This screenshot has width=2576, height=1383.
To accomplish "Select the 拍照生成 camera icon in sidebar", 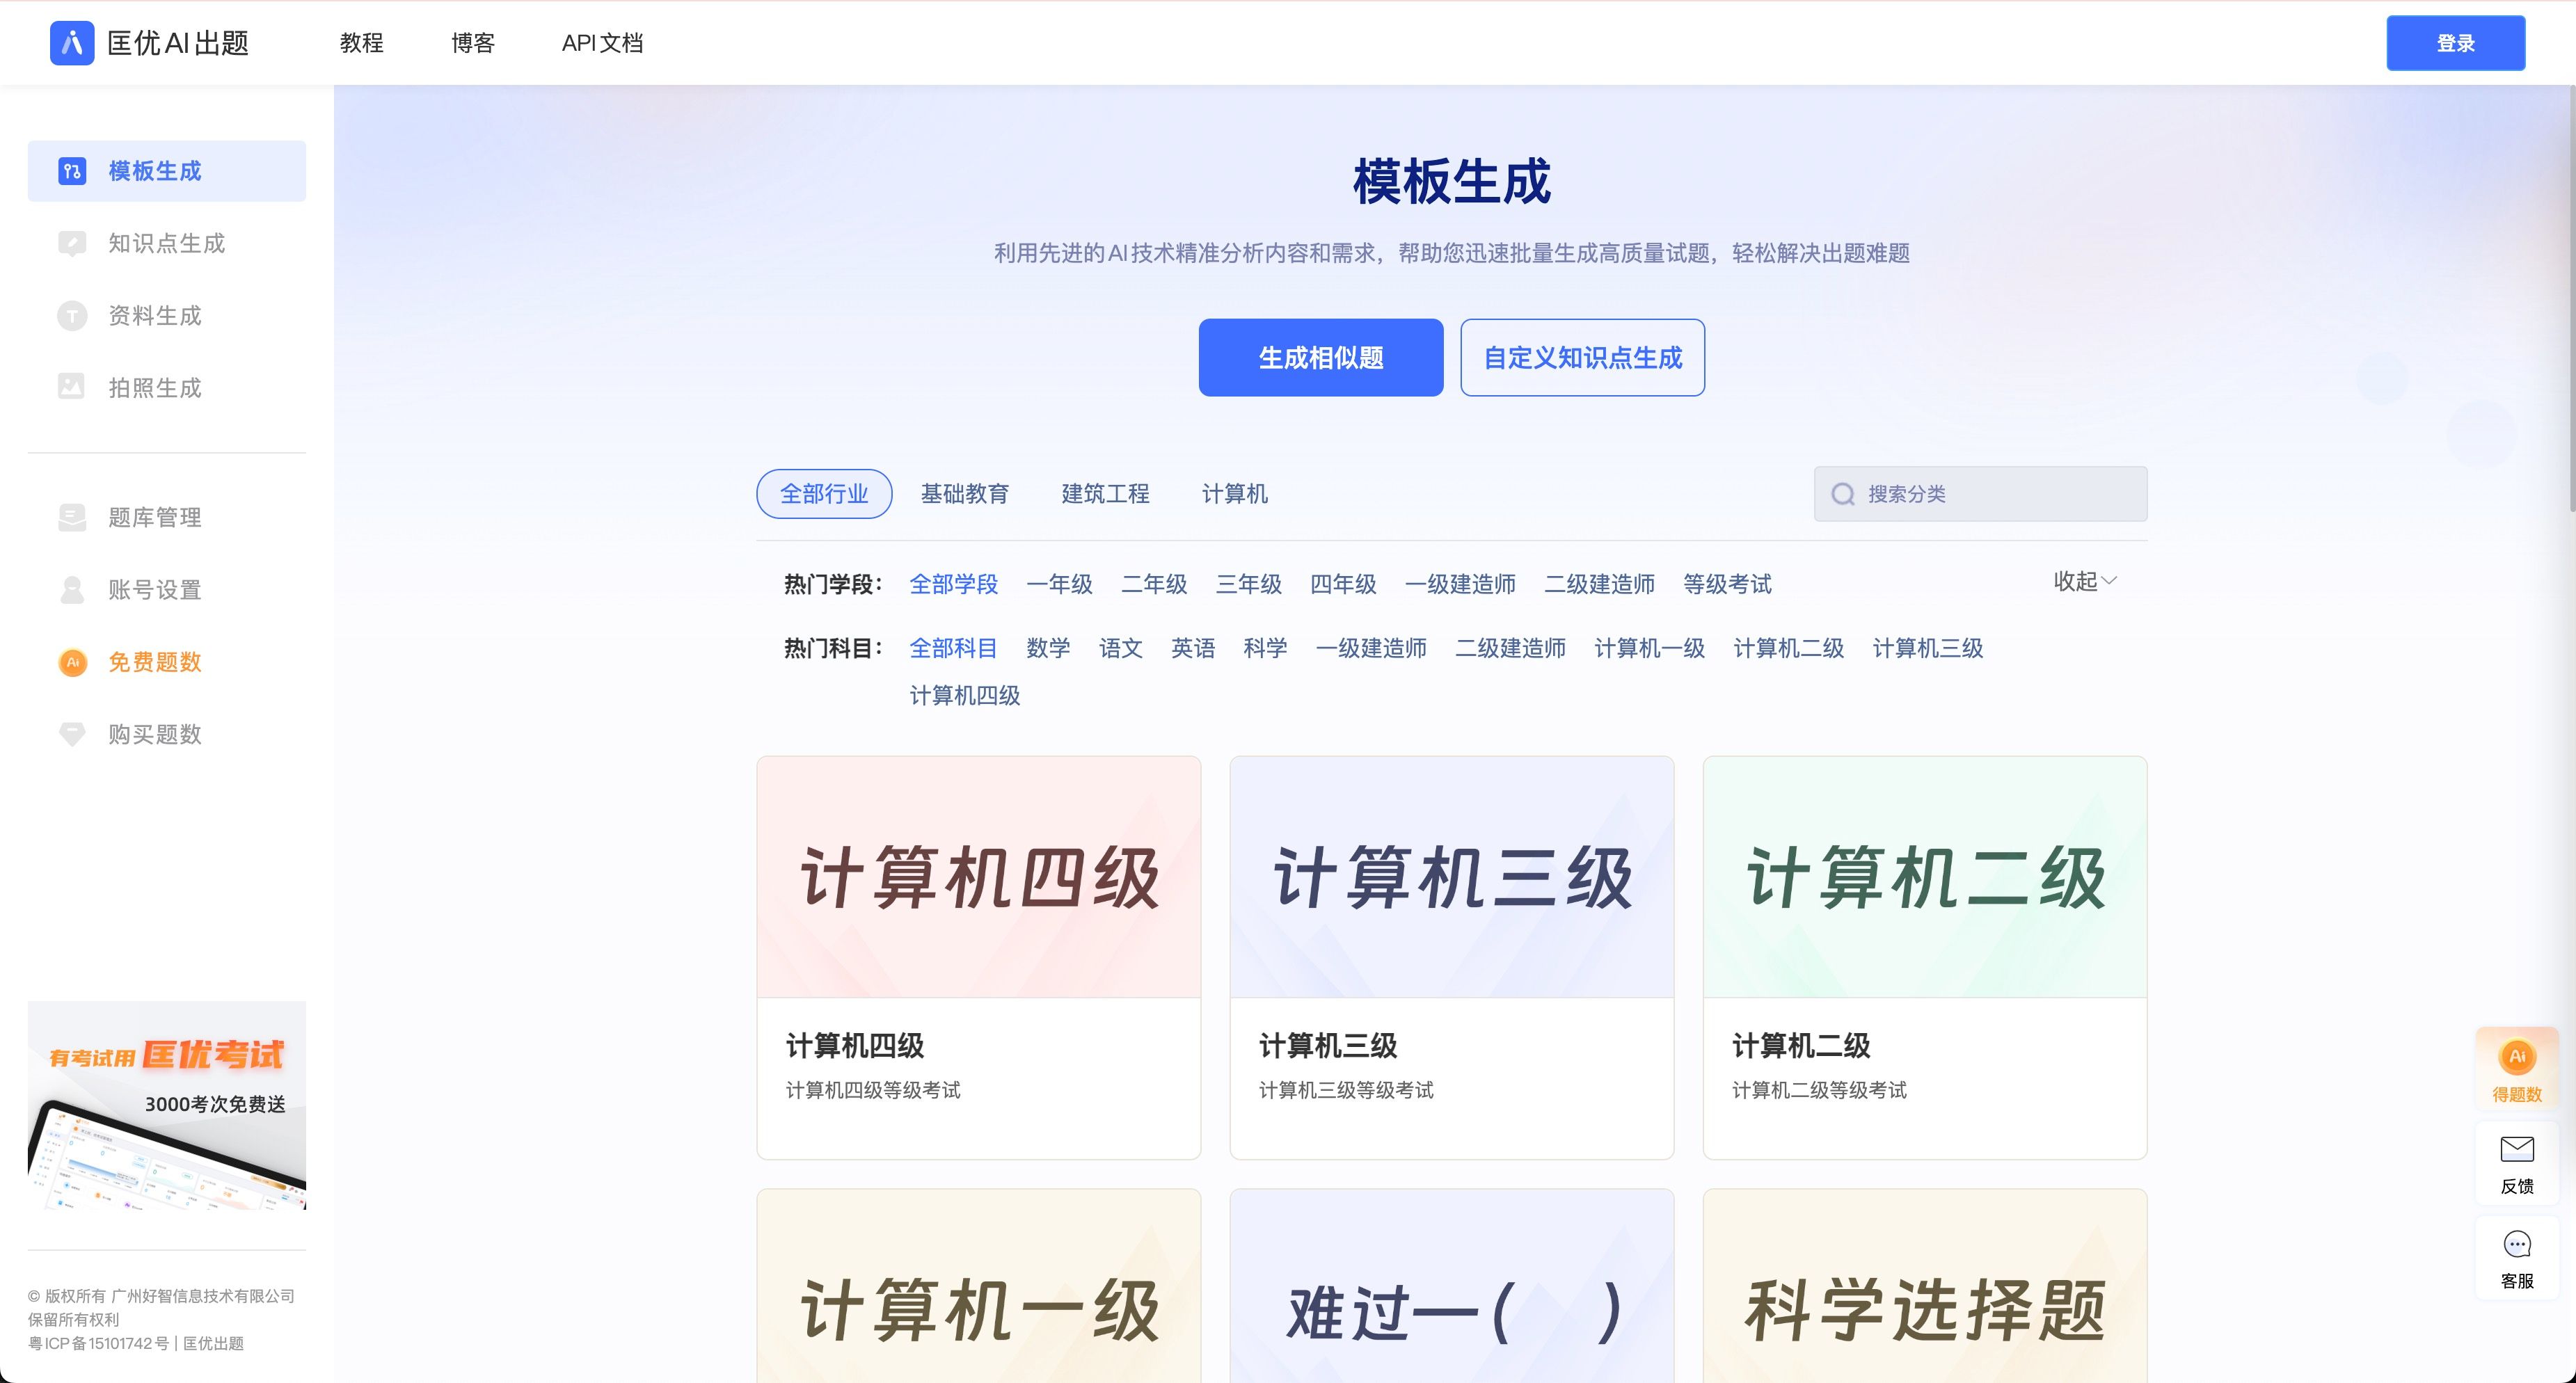I will pos(71,387).
